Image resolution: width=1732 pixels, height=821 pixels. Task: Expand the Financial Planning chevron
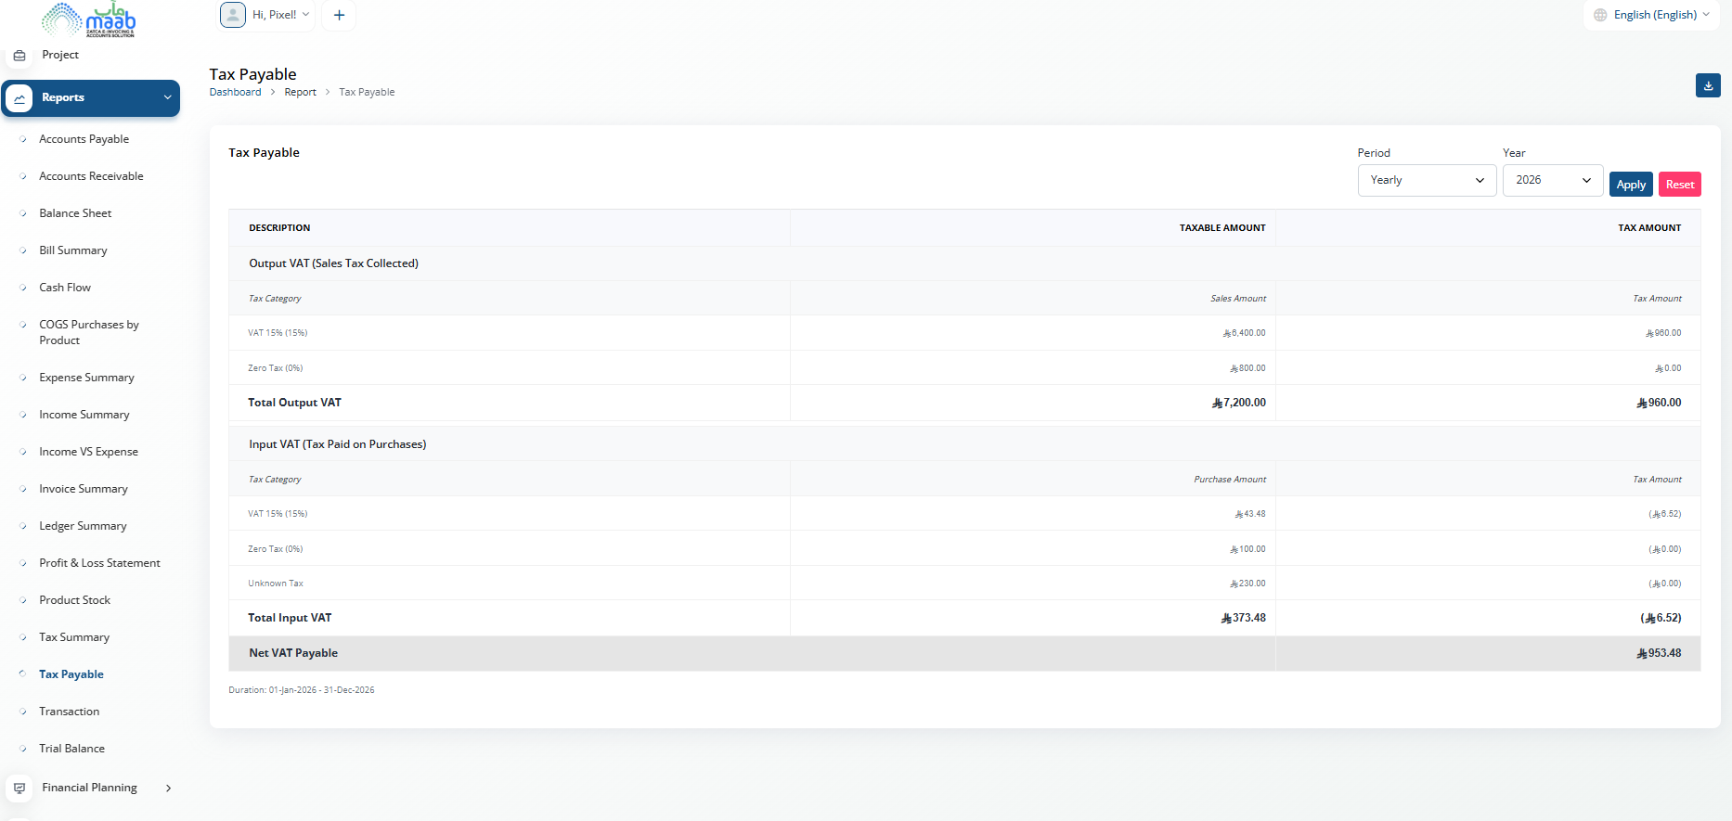click(168, 789)
